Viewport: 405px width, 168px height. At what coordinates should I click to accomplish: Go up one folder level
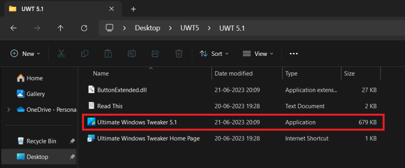[60, 28]
